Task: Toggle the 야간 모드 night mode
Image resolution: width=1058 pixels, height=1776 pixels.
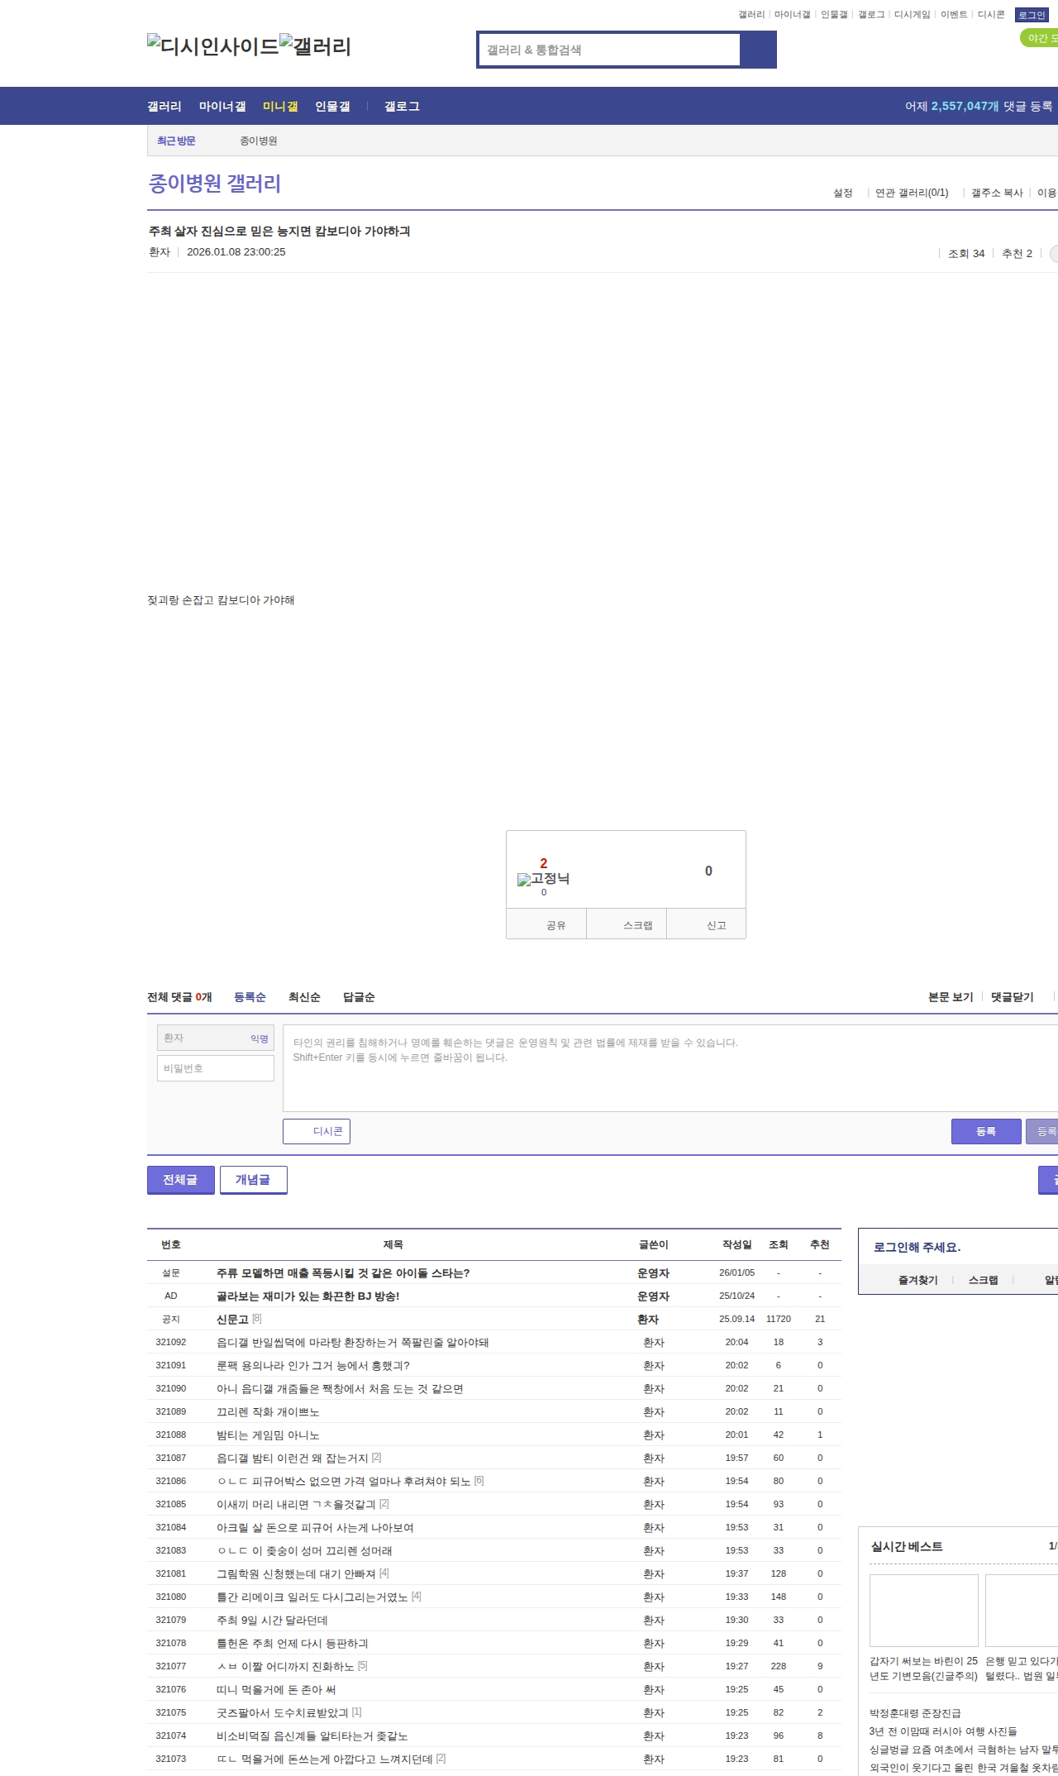Action: tap(1040, 38)
